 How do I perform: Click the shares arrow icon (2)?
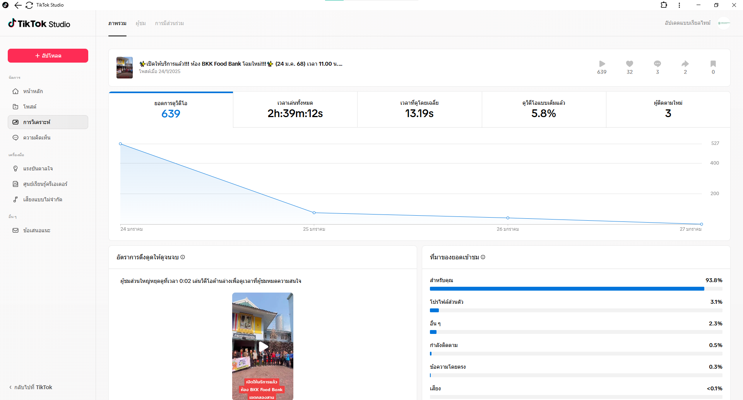(685, 64)
